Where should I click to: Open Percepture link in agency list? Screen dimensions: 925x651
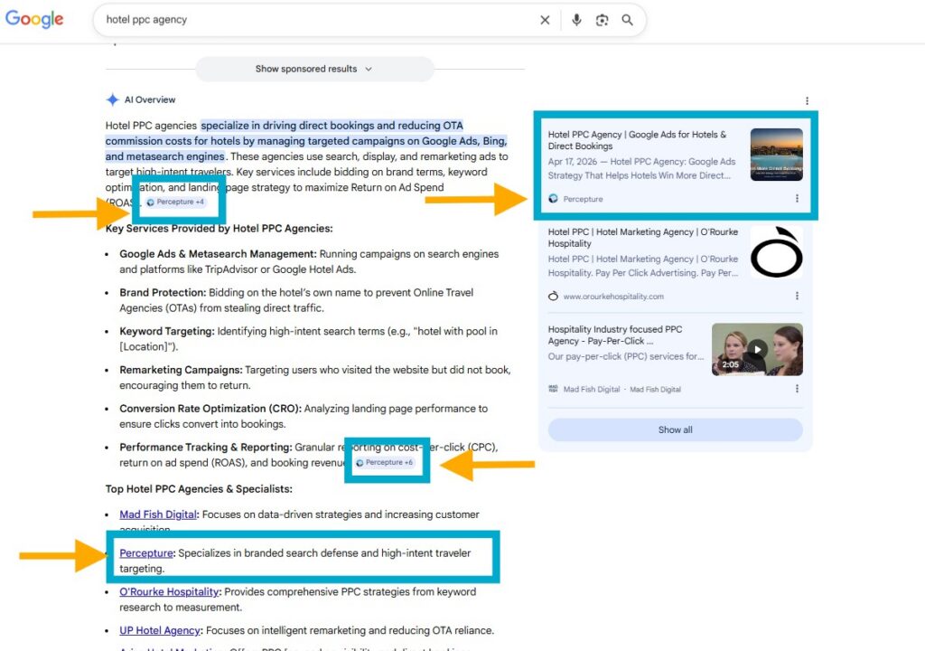[x=146, y=553]
